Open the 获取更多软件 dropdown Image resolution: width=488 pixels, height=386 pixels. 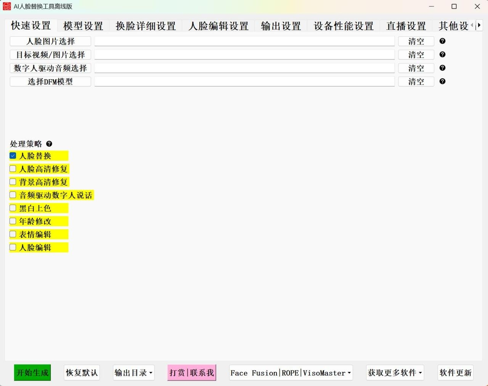(395, 373)
